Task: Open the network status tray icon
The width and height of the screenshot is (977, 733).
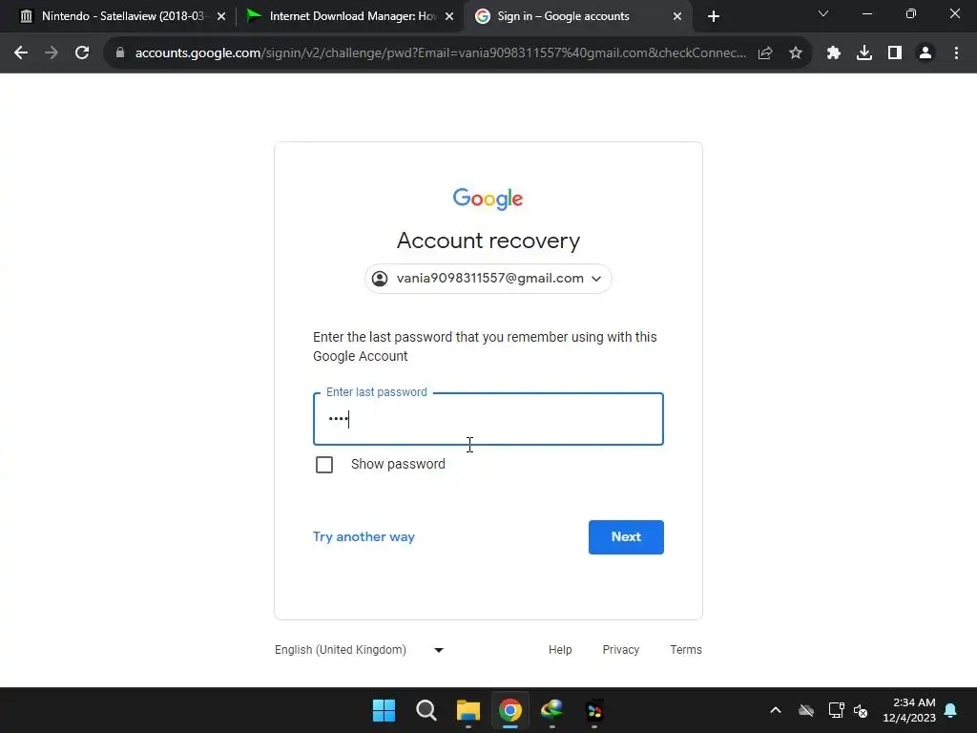Action: tap(836, 710)
